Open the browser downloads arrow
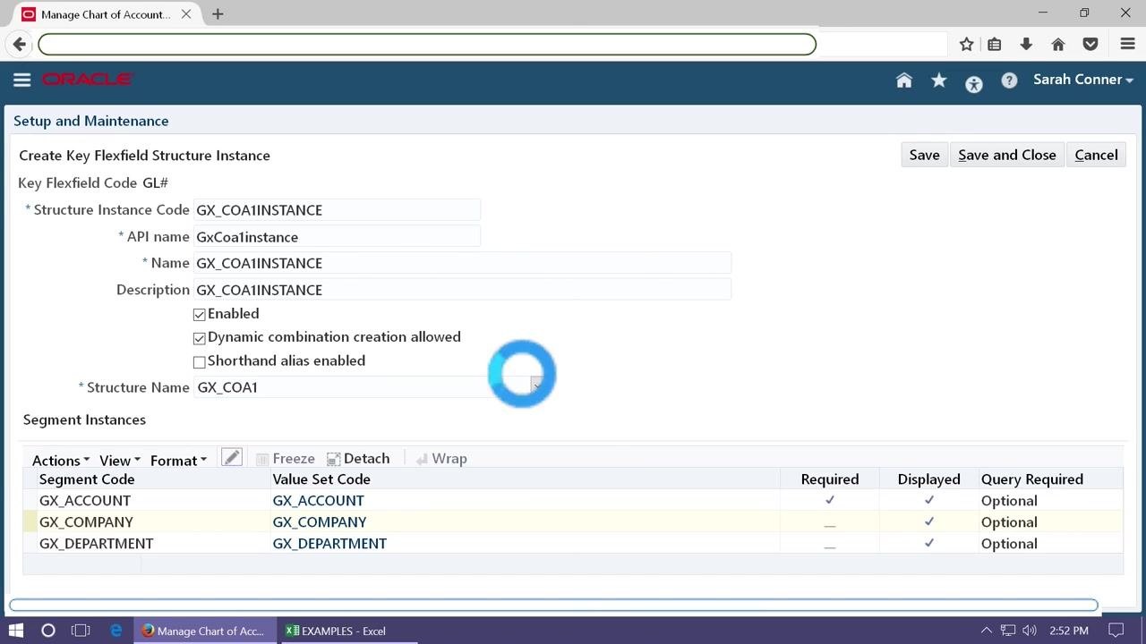The height and width of the screenshot is (644, 1146). [1026, 44]
